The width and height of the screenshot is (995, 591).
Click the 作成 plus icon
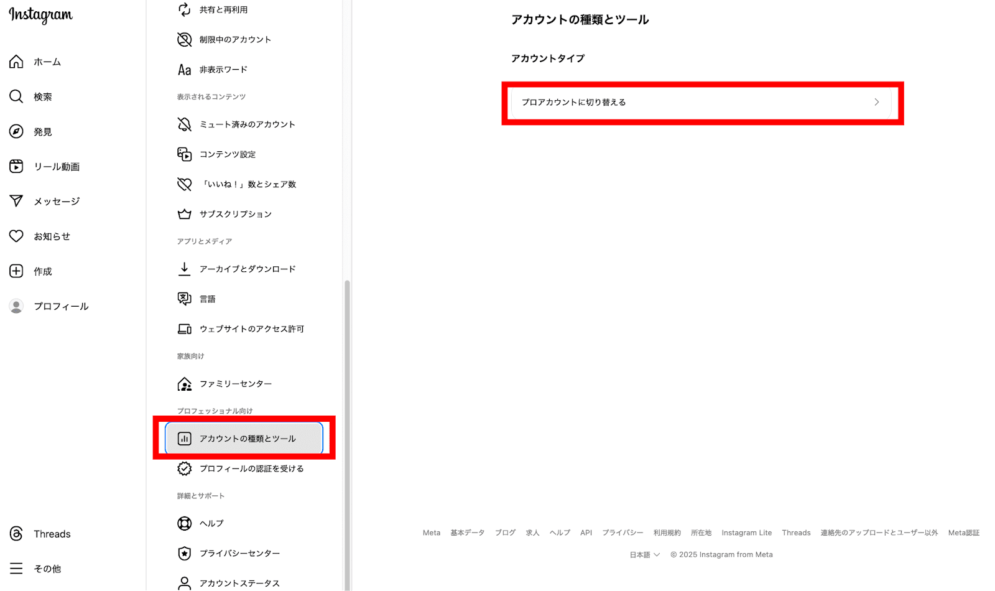(16, 271)
